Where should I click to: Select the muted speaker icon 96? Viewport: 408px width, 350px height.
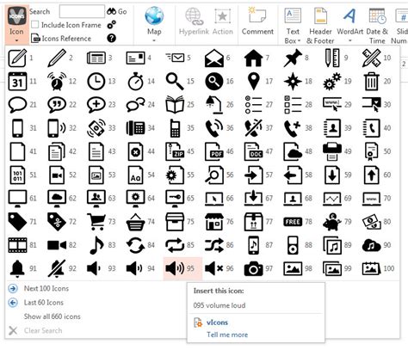(214, 268)
